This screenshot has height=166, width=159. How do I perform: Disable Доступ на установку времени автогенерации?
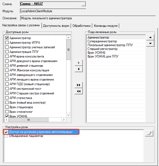point(6,132)
